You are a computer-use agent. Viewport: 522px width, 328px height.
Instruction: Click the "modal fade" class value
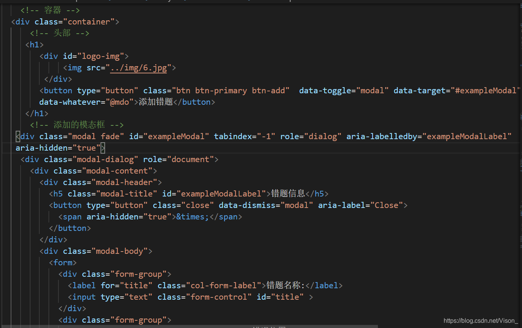point(96,136)
